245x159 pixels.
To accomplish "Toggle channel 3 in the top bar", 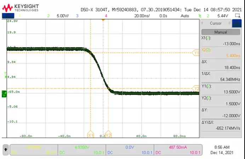I will tap(77, 16).
